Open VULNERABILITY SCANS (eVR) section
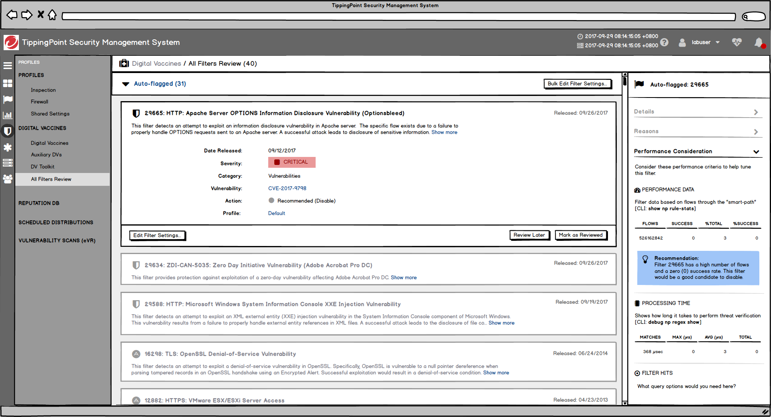 (57, 241)
